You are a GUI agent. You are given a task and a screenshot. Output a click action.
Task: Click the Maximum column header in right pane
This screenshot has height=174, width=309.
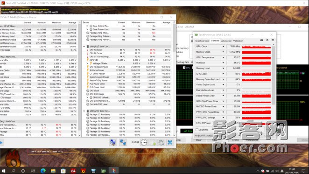[151, 22]
